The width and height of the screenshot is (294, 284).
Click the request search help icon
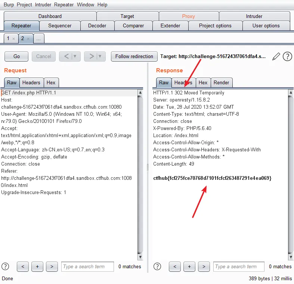5,266
